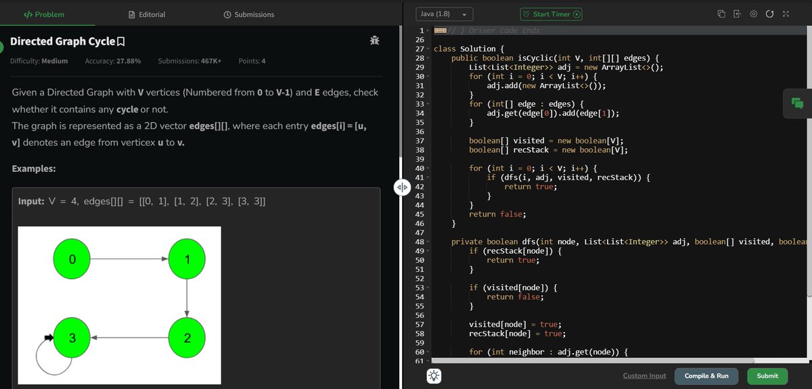This screenshot has height=389, width=812.
Task: Expand folded code at line 1
Action: coord(428,31)
